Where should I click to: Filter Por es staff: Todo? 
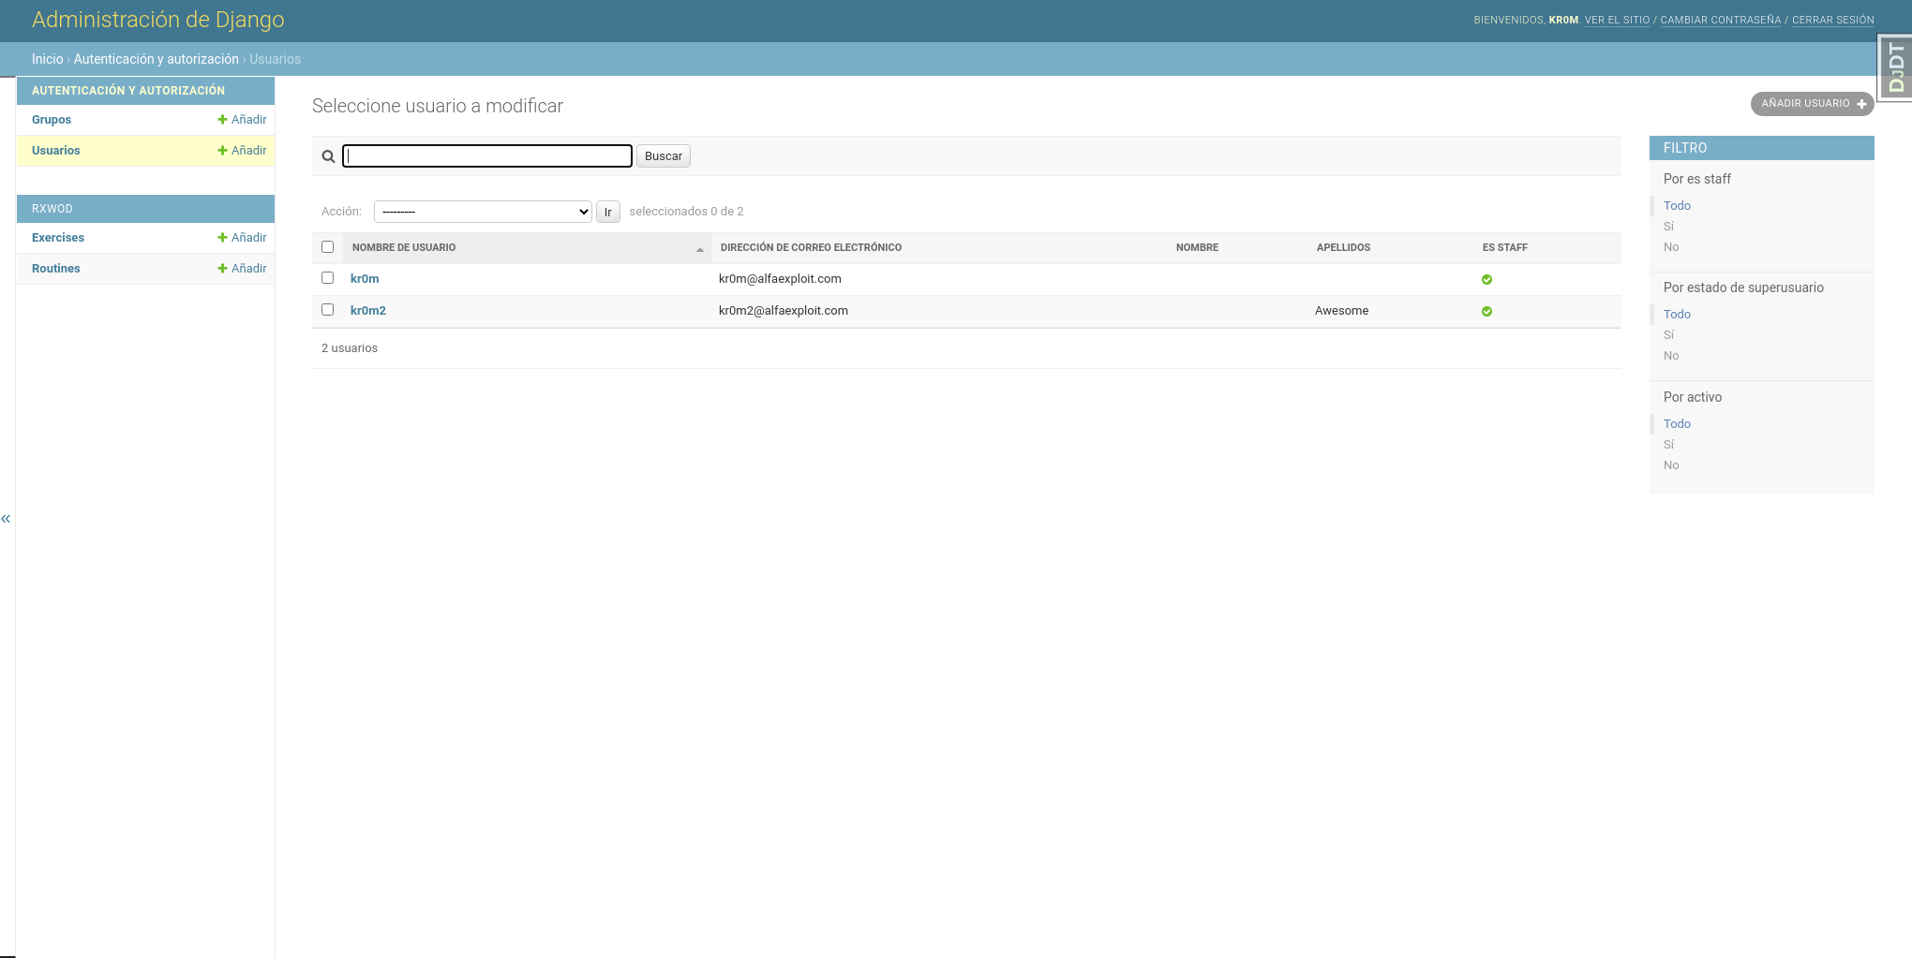pos(1677,206)
